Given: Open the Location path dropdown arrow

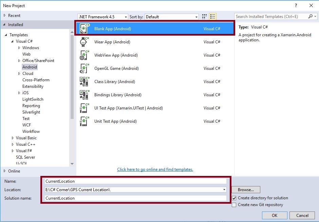Looking at the screenshot, I should (224, 190).
